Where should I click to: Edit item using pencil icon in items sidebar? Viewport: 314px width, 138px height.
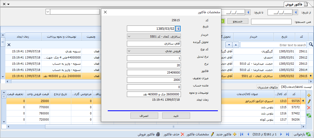309,101
